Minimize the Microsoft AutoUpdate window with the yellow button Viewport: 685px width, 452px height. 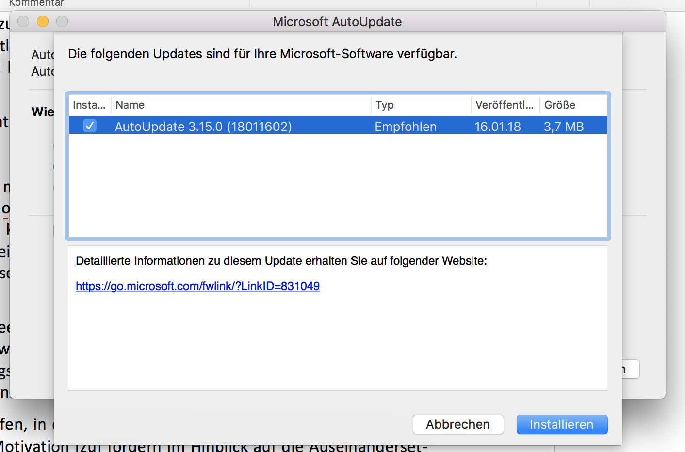(x=43, y=21)
